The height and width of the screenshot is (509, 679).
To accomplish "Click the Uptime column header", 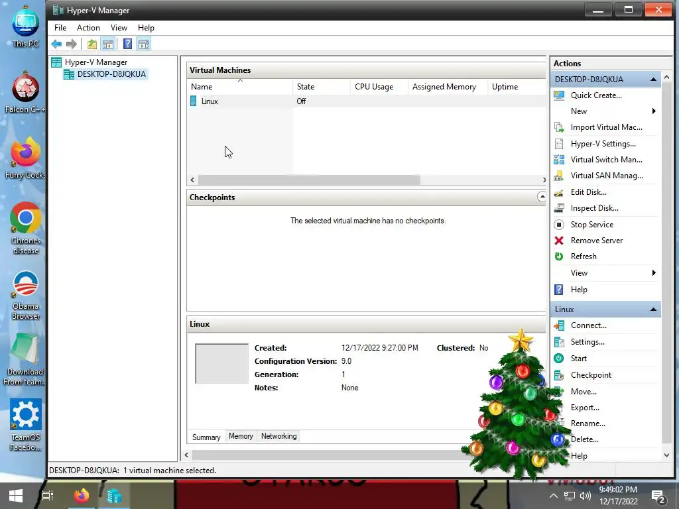I will pyautogui.click(x=517, y=87).
